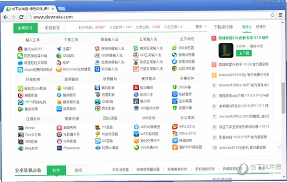Select the 总排行 ranking tab

pyautogui.click(x=261, y=27)
